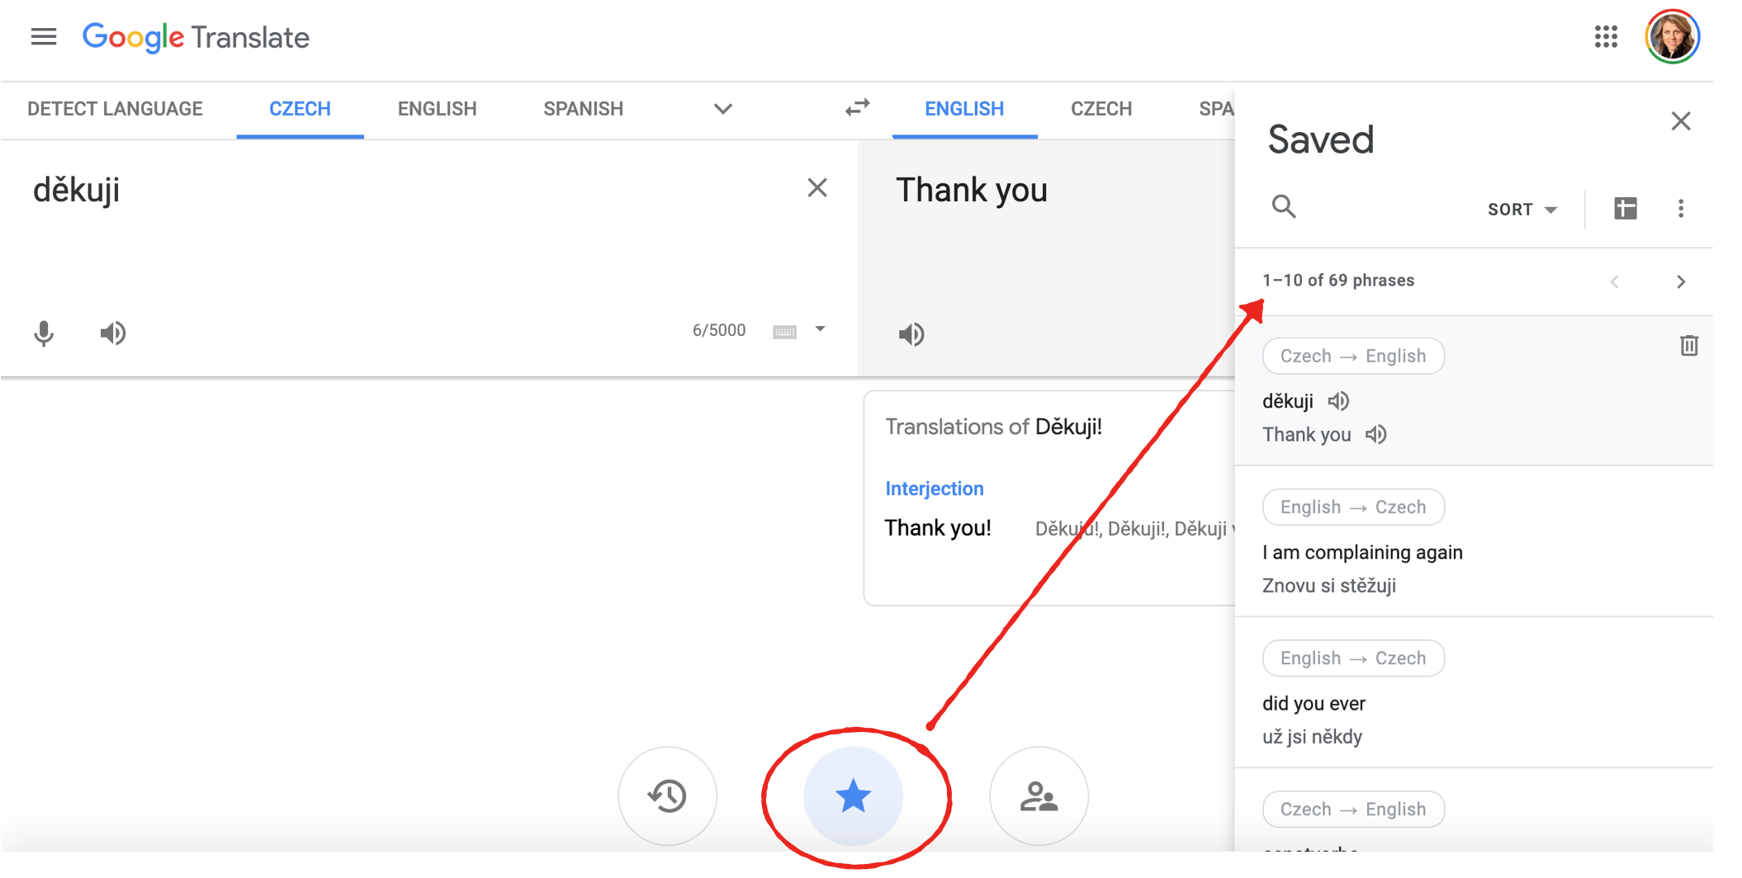Click the chip above I am complaining again
1742x878 pixels.
[x=1353, y=507]
